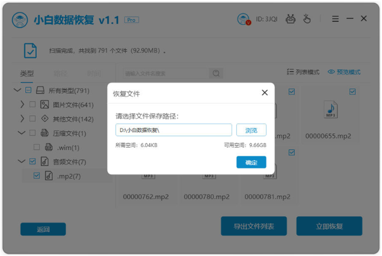Image resolution: width=382 pixels, height=256 pixels.
Task: Click the search magnifier icon
Action: [x=216, y=73]
